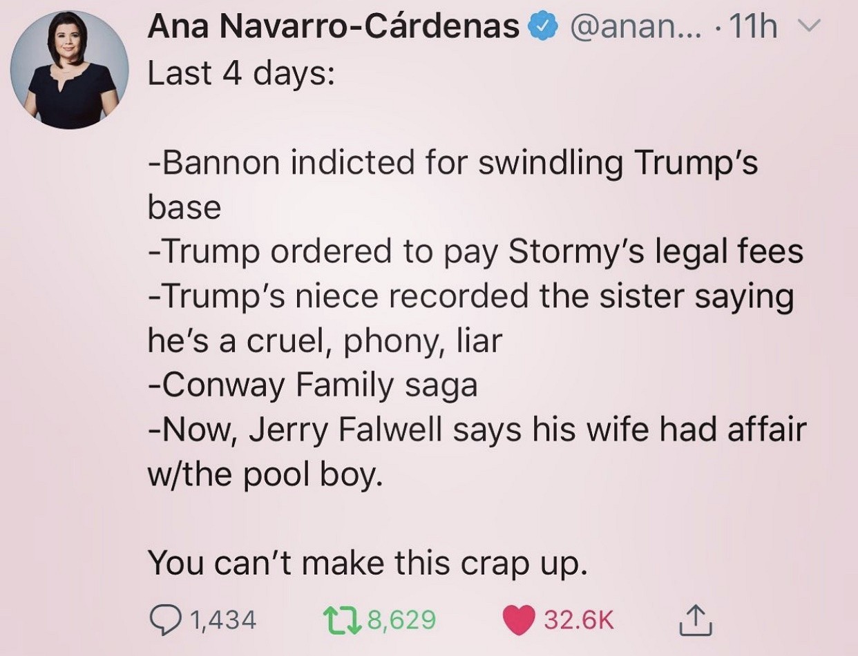Click the 8,629 retweets count
This screenshot has height=656, width=858.
(x=401, y=619)
